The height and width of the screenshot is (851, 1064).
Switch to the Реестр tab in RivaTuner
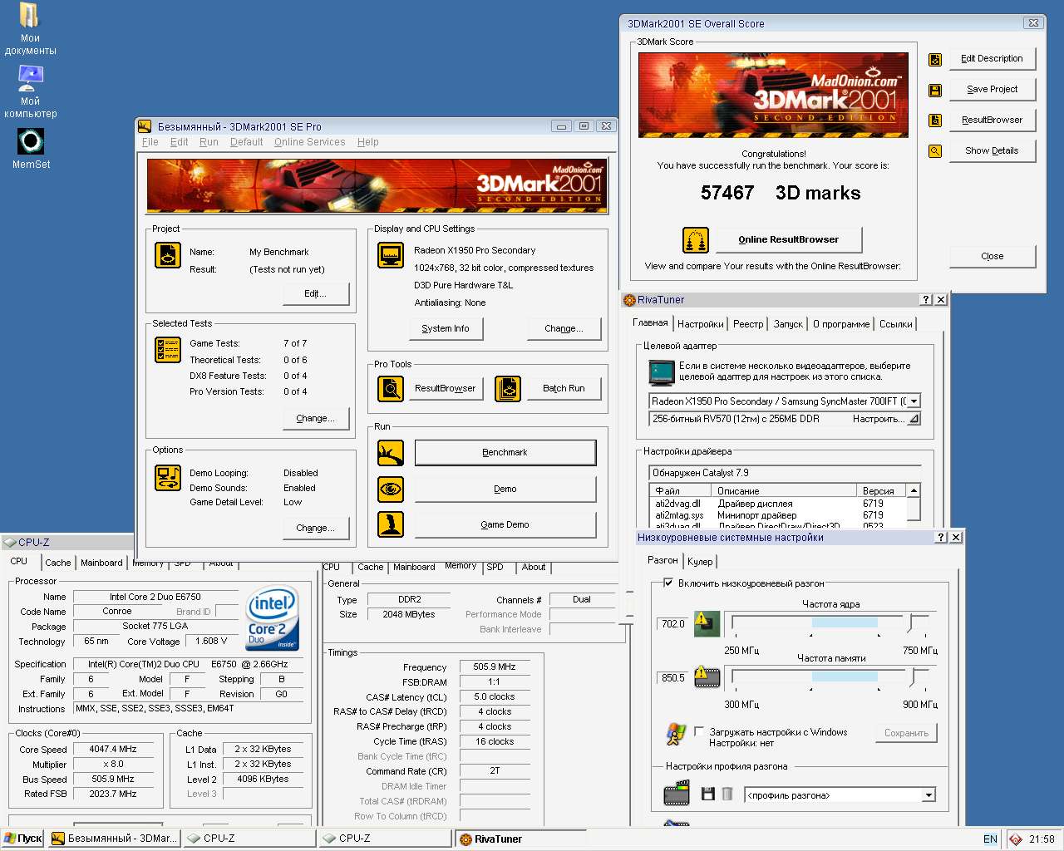(748, 324)
